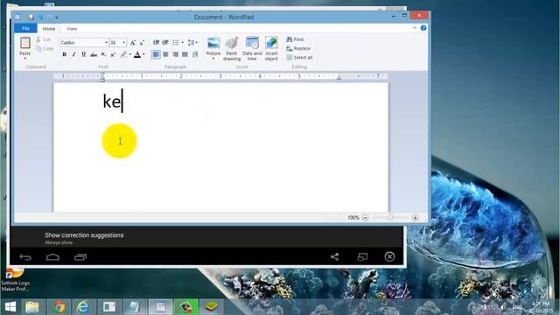Image resolution: width=560 pixels, height=315 pixels.
Task: Open the text color dropdown arrow
Action: tap(143, 54)
